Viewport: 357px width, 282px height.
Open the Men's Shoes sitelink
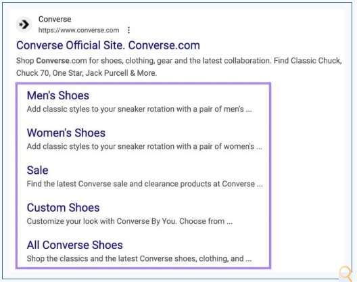[x=58, y=95]
